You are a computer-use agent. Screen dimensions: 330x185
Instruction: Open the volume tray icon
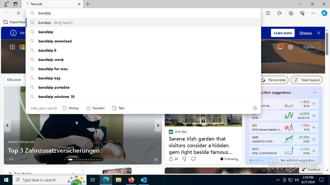tap(297, 180)
